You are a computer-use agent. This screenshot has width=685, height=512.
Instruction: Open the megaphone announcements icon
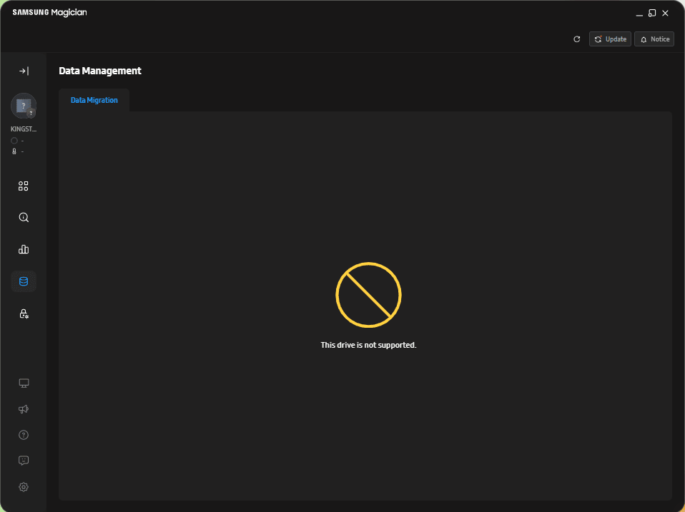tap(24, 409)
